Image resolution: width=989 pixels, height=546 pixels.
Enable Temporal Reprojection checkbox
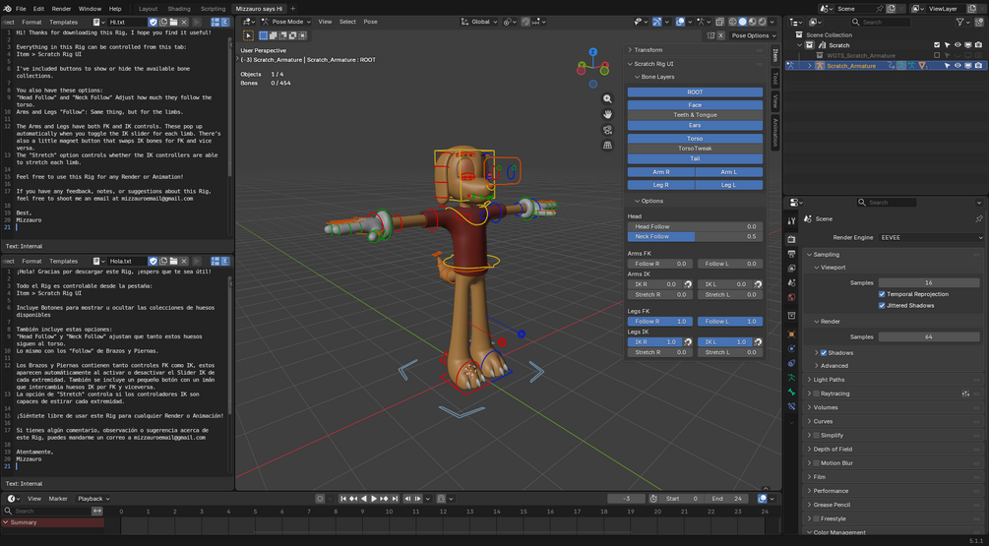coord(882,294)
